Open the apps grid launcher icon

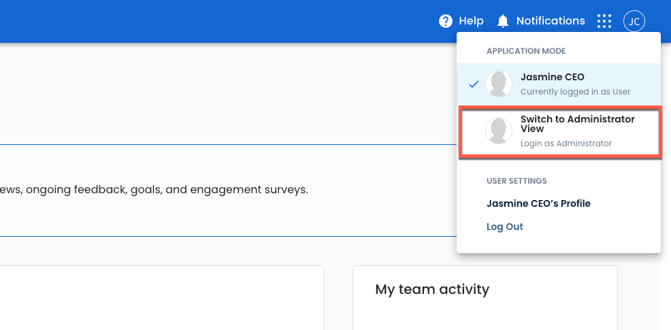[604, 21]
